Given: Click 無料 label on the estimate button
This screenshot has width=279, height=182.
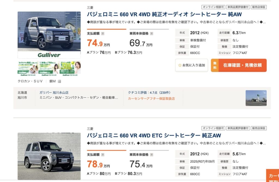Looking at the screenshot, I should [x=215, y=65].
